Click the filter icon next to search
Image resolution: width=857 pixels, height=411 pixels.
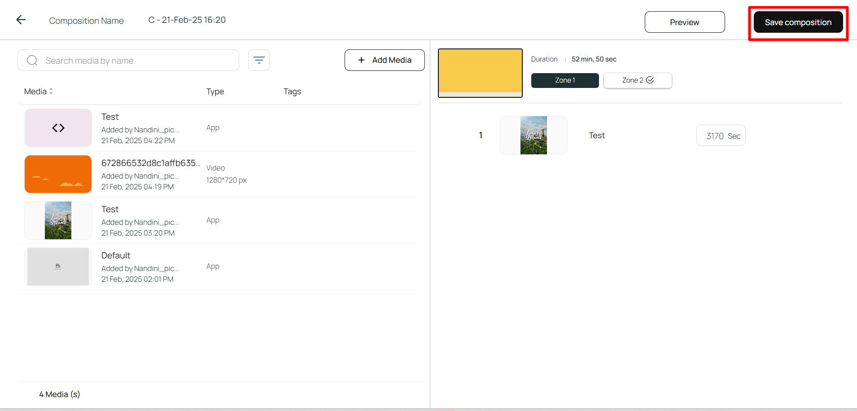click(259, 60)
